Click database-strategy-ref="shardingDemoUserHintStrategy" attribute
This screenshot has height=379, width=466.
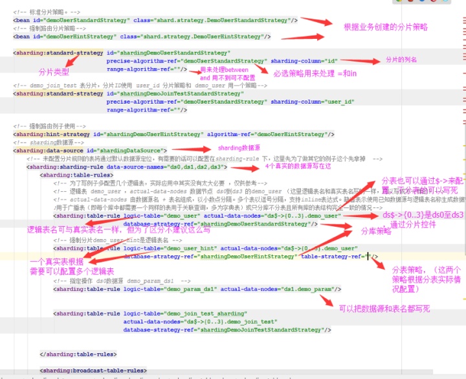pyautogui.click(x=210, y=257)
